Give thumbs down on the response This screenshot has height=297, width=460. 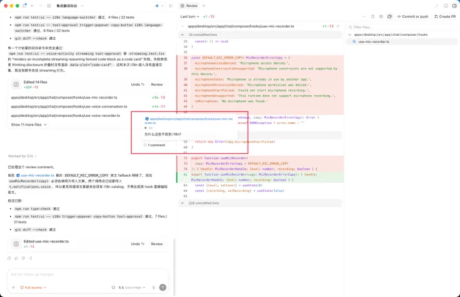[x=23, y=258]
